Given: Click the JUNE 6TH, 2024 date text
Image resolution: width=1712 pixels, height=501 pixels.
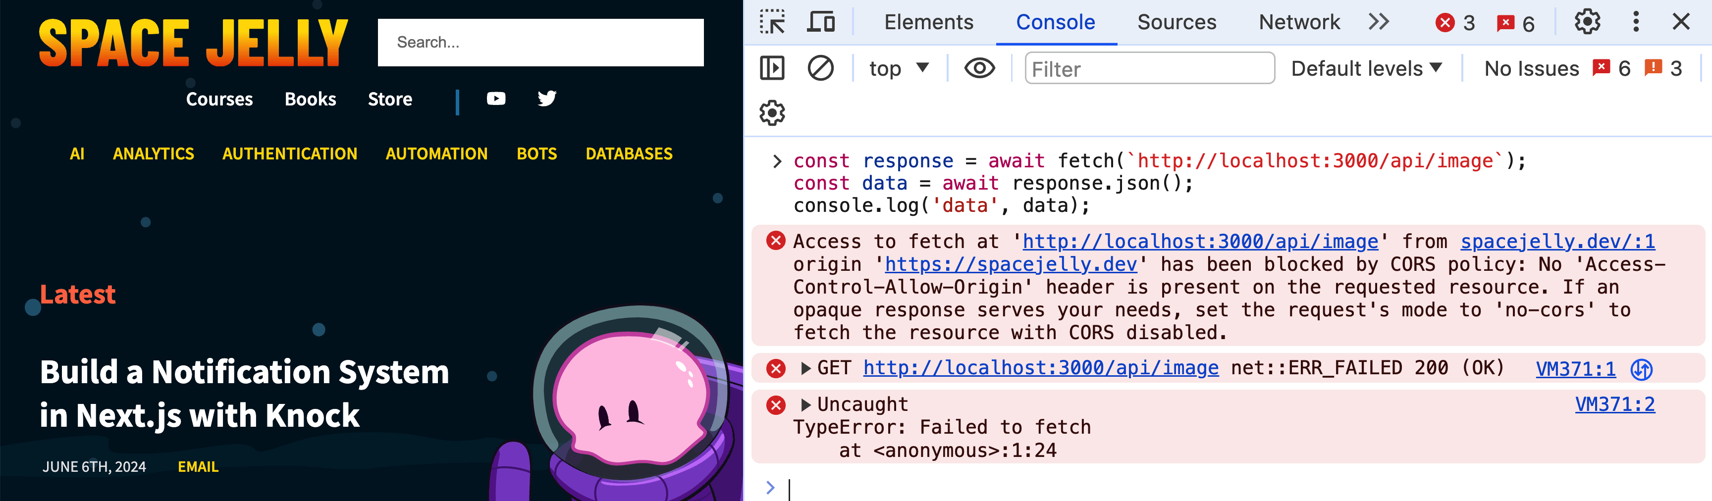Looking at the screenshot, I should click(95, 466).
